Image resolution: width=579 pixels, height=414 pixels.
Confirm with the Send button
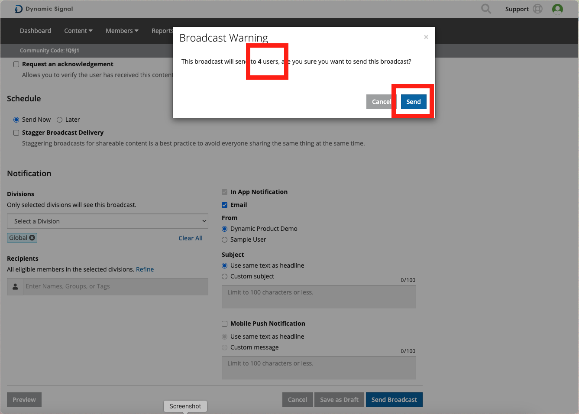click(x=413, y=102)
